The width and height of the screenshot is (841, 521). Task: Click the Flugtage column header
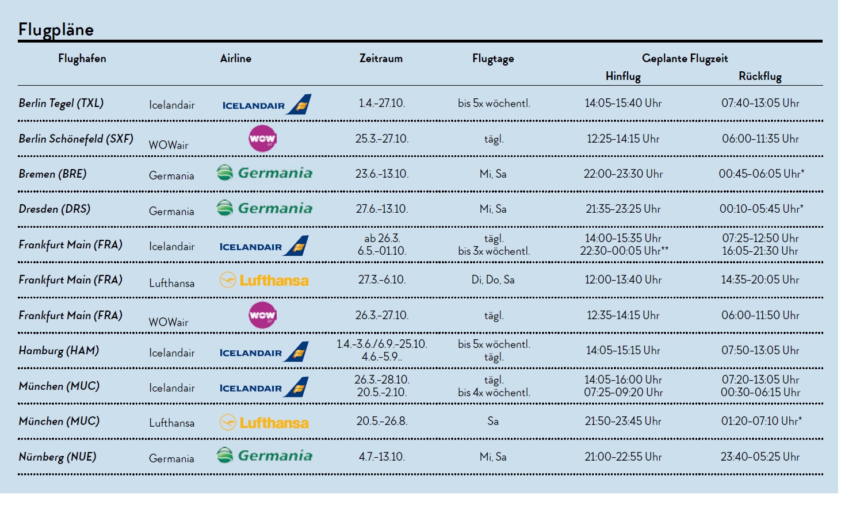point(493,58)
